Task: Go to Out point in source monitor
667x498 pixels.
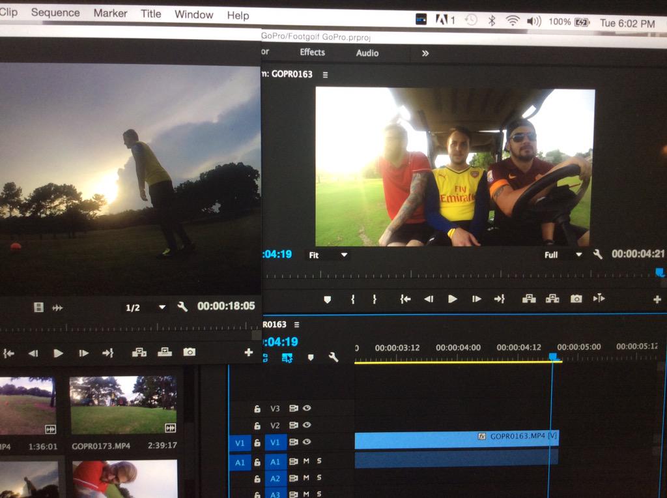Action: coord(107,353)
